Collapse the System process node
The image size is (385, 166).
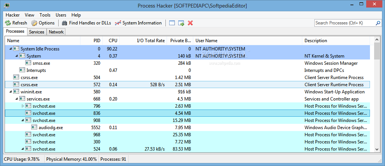(x=17, y=56)
